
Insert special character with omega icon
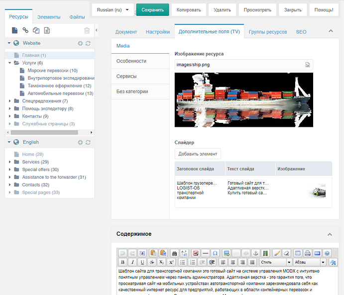pyautogui.click(x=215, y=253)
